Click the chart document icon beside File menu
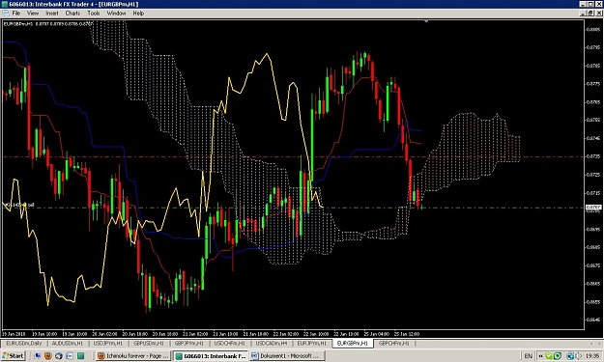 6,14
